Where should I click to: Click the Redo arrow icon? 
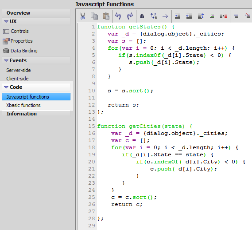[x=130, y=16]
